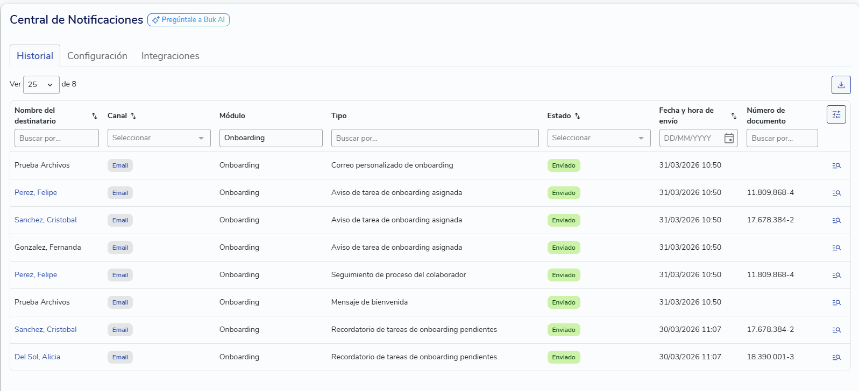Viewport: 859px width, 391px height.
Task: View details of Correo personalizado de onboarding row
Action: (x=836, y=165)
